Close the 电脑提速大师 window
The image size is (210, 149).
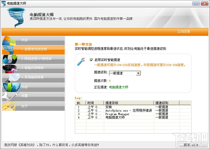204,4
